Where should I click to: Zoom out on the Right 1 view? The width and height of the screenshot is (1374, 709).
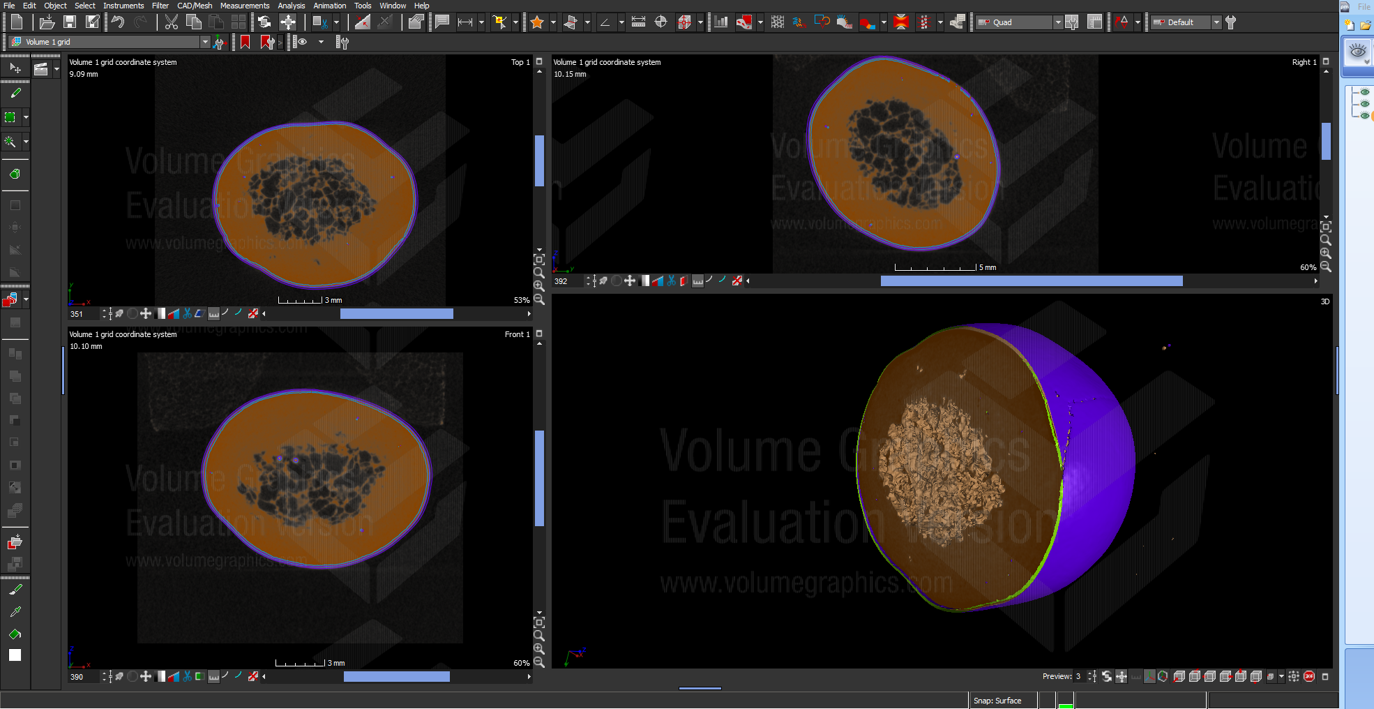coord(1326,267)
